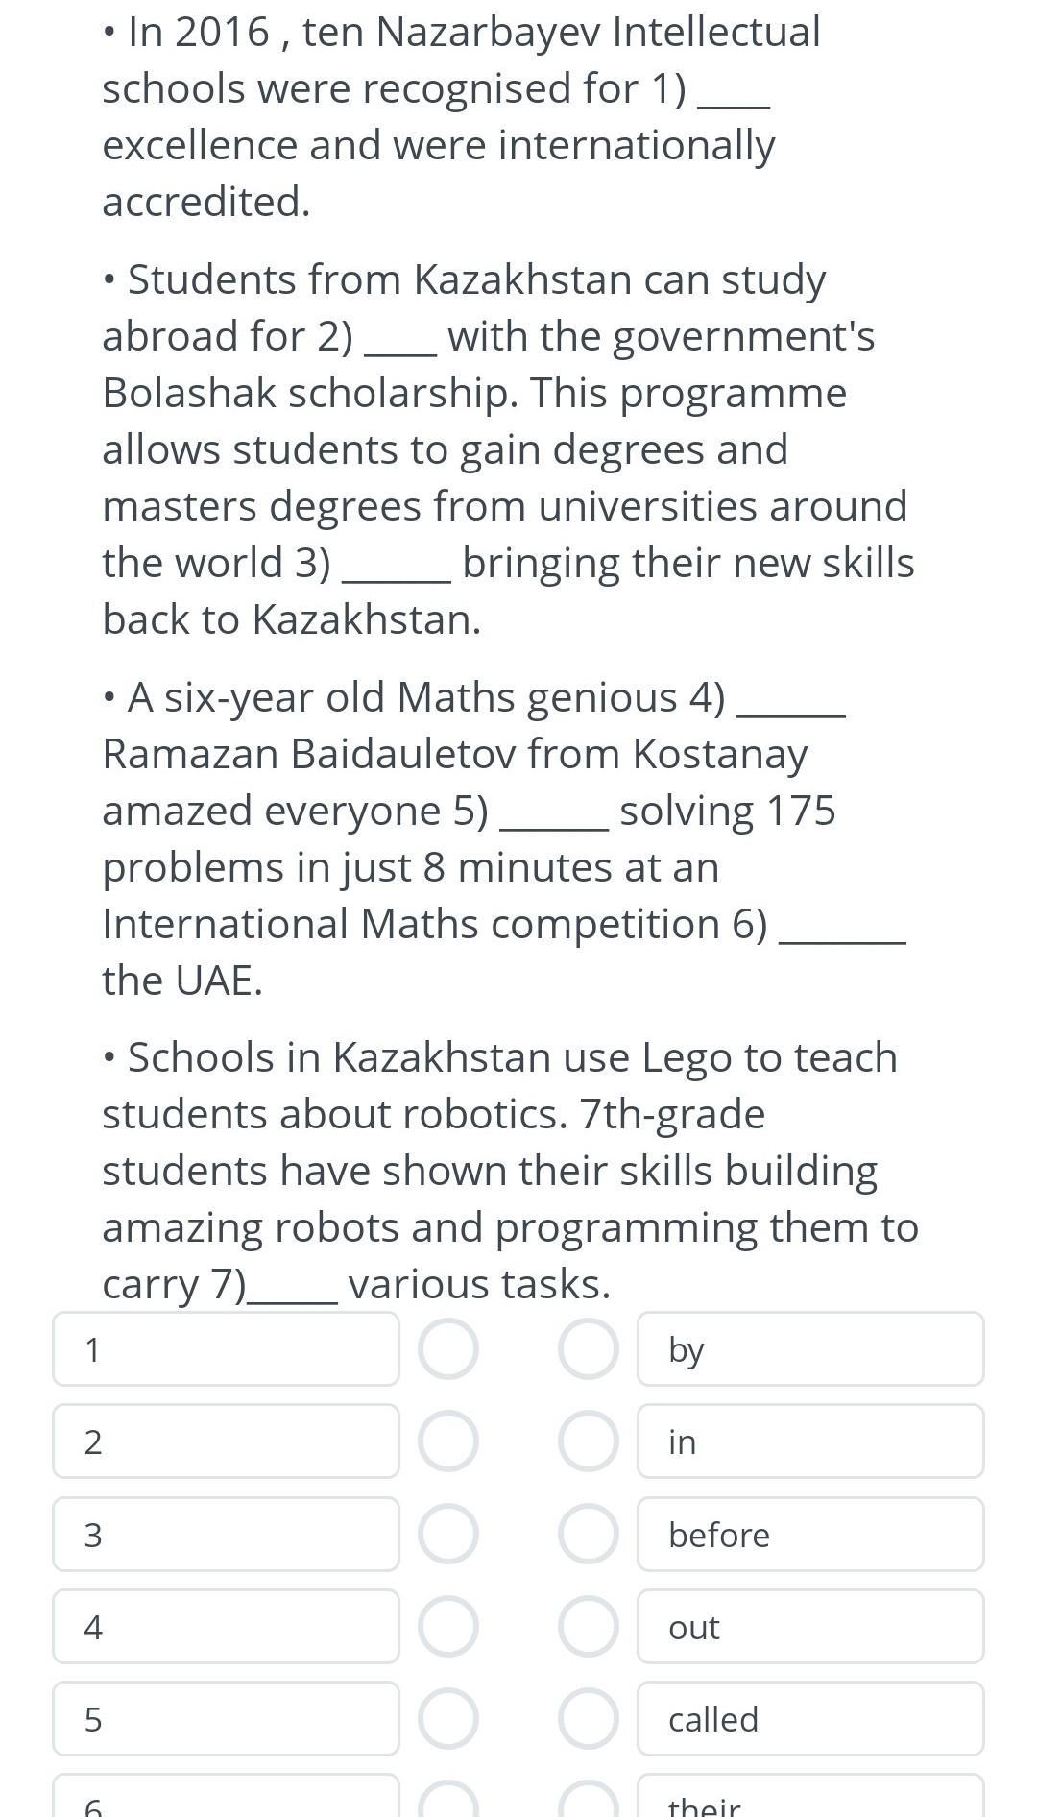Image resolution: width=1037 pixels, height=1817 pixels.
Task: Choose the "out" answer box
Action: 810,1627
